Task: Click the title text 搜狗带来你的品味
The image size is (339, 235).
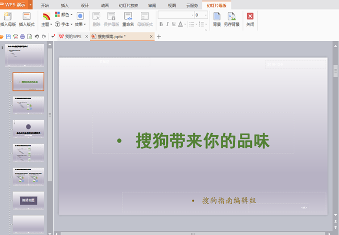Action: (203, 141)
